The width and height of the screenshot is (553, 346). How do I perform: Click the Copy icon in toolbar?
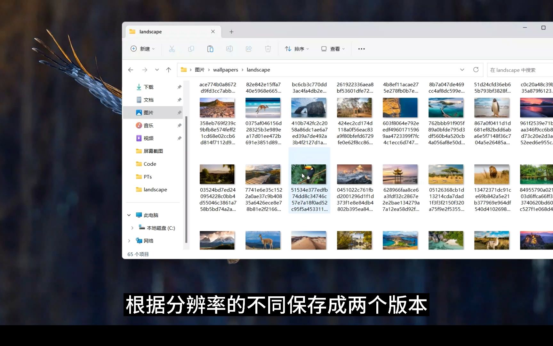point(191,49)
